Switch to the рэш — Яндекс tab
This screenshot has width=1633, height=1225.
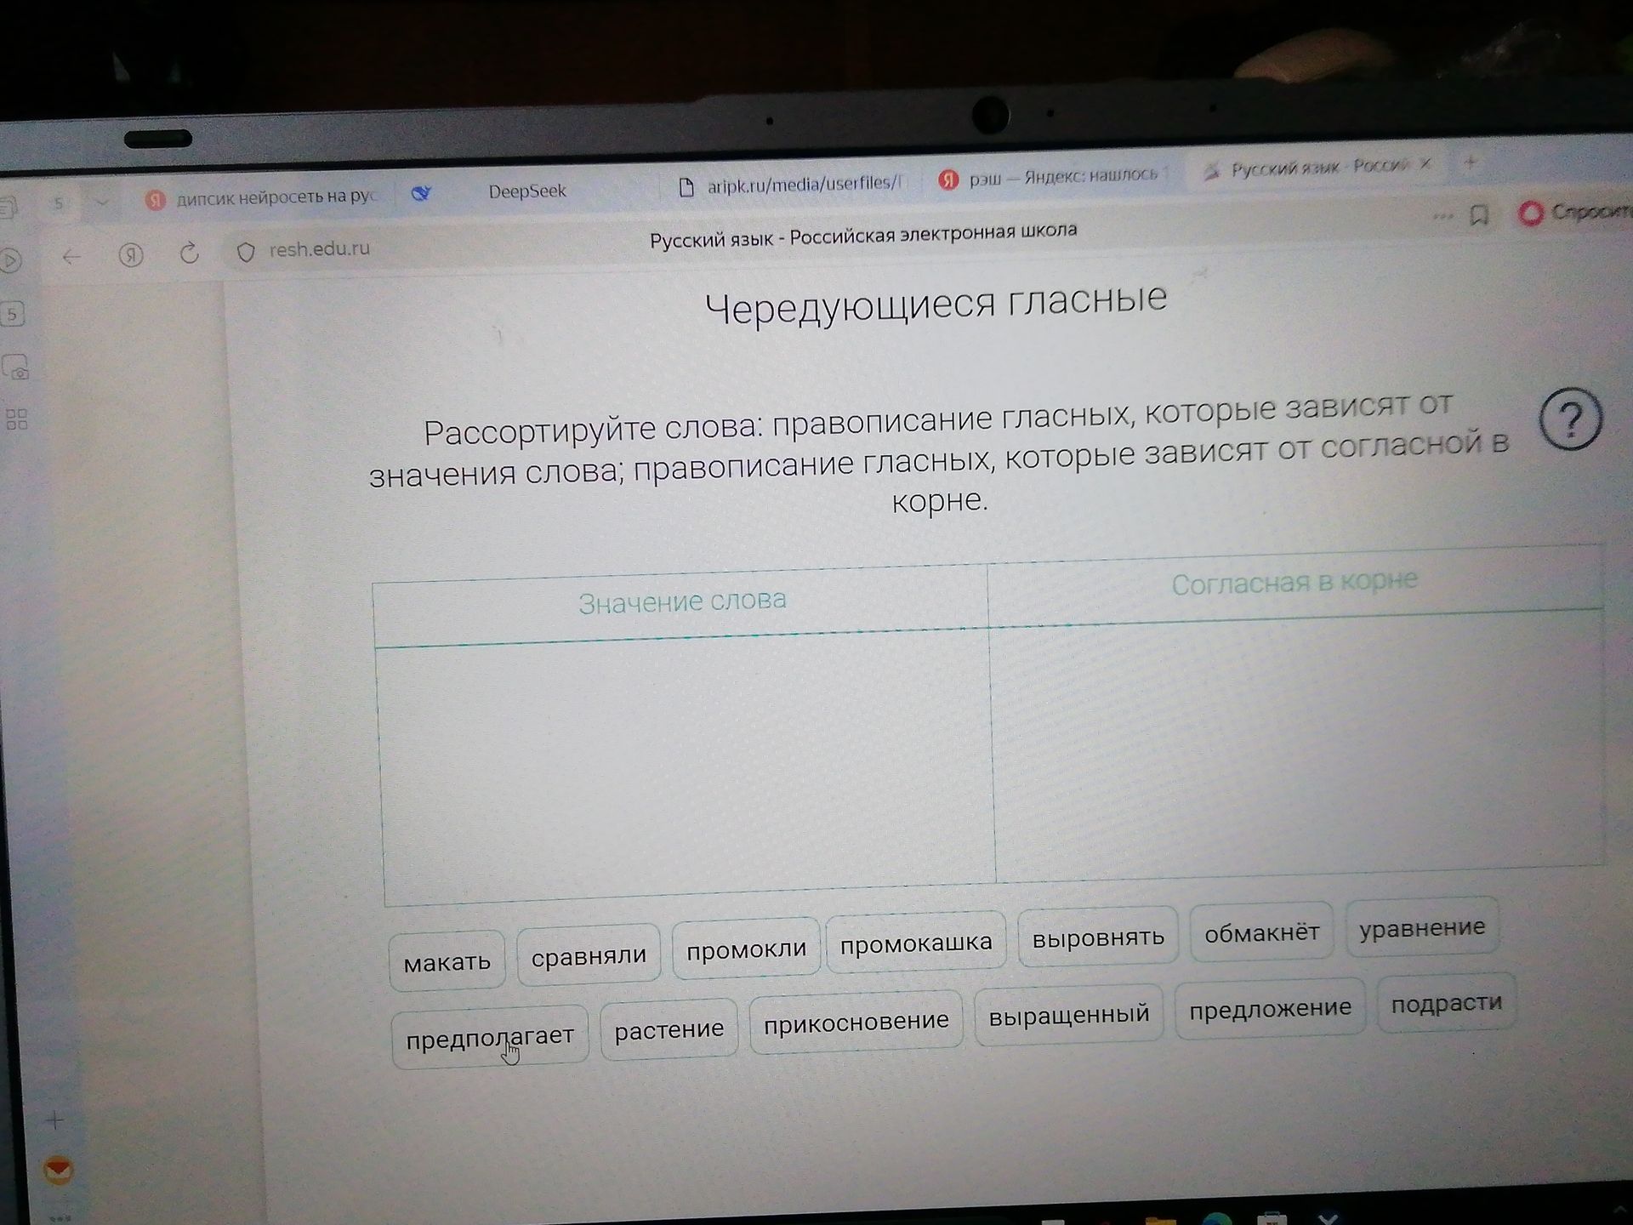[1050, 176]
